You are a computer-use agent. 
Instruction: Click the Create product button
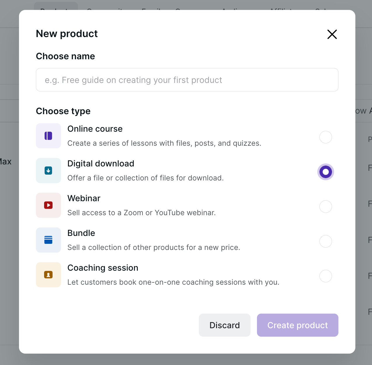click(298, 325)
